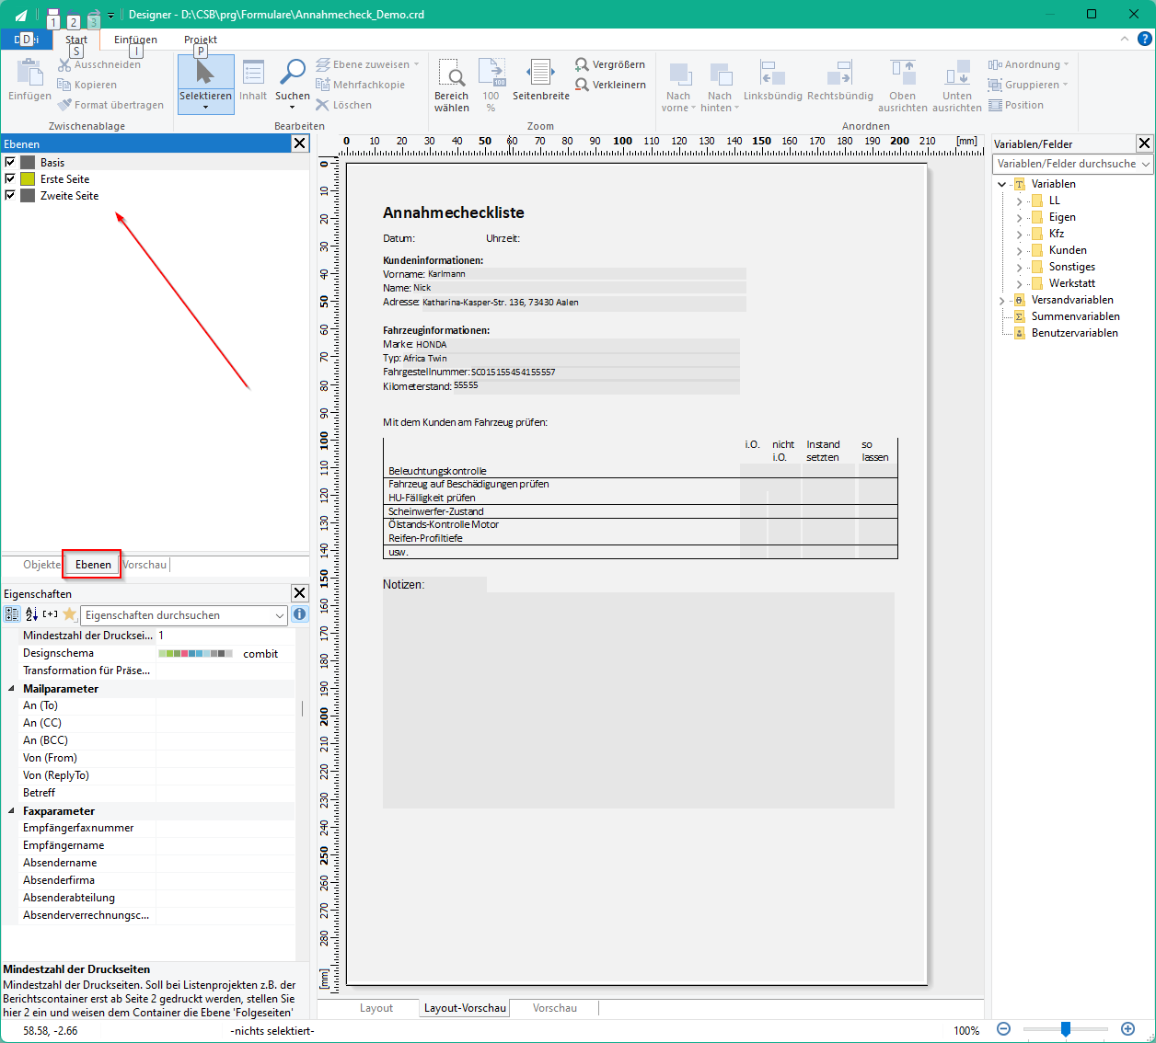1156x1043 pixels.
Task: Expand the LL variables folder
Action: coord(1019,201)
